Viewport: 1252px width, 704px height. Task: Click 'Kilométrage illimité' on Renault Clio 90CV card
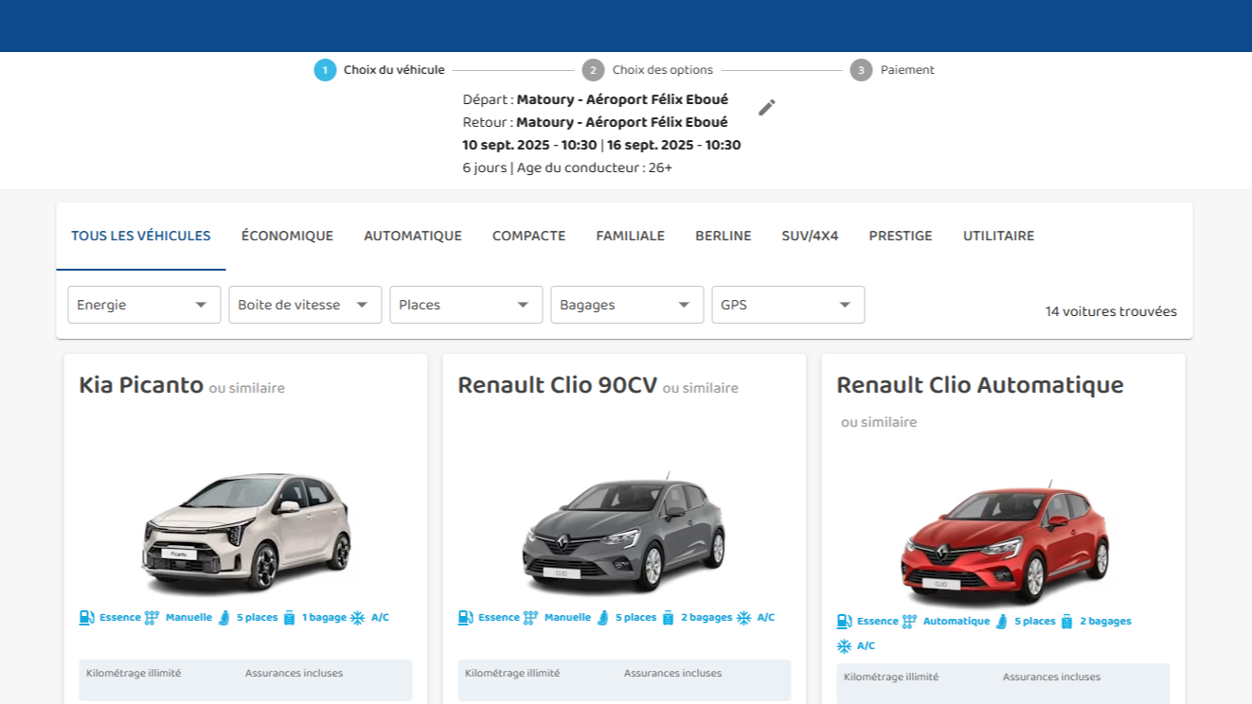pyautogui.click(x=512, y=674)
